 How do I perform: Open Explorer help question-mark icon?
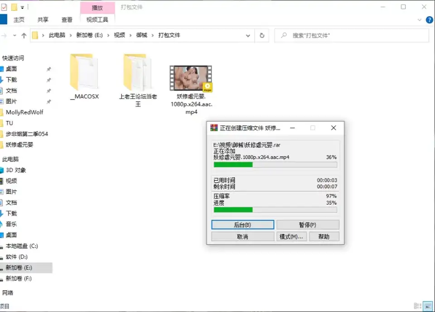[x=430, y=20]
